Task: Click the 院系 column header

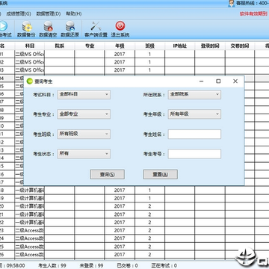Action: (x=60, y=46)
